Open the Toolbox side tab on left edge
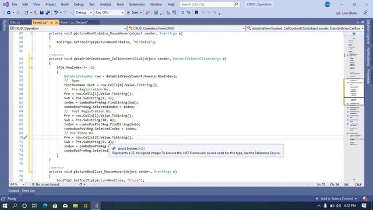Viewport: 373px width, 210px height. click(x=4, y=25)
